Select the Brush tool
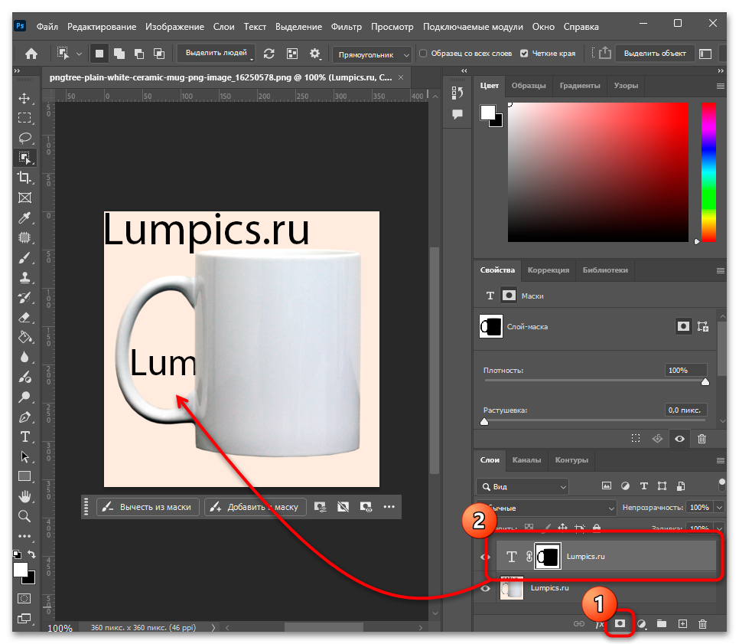Image resolution: width=739 pixels, height=644 pixels. (24, 257)
